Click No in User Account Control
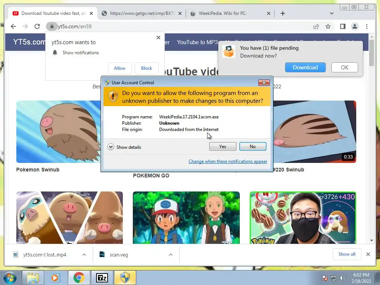The height and width of the screenshot is (285, 380). coord(252,146)
